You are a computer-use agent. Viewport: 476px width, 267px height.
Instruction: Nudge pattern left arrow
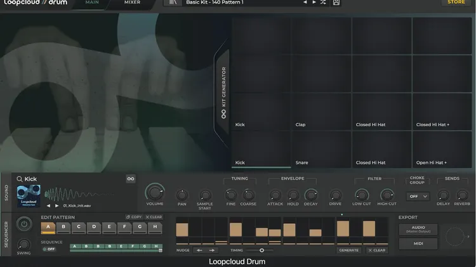[199, 251]
